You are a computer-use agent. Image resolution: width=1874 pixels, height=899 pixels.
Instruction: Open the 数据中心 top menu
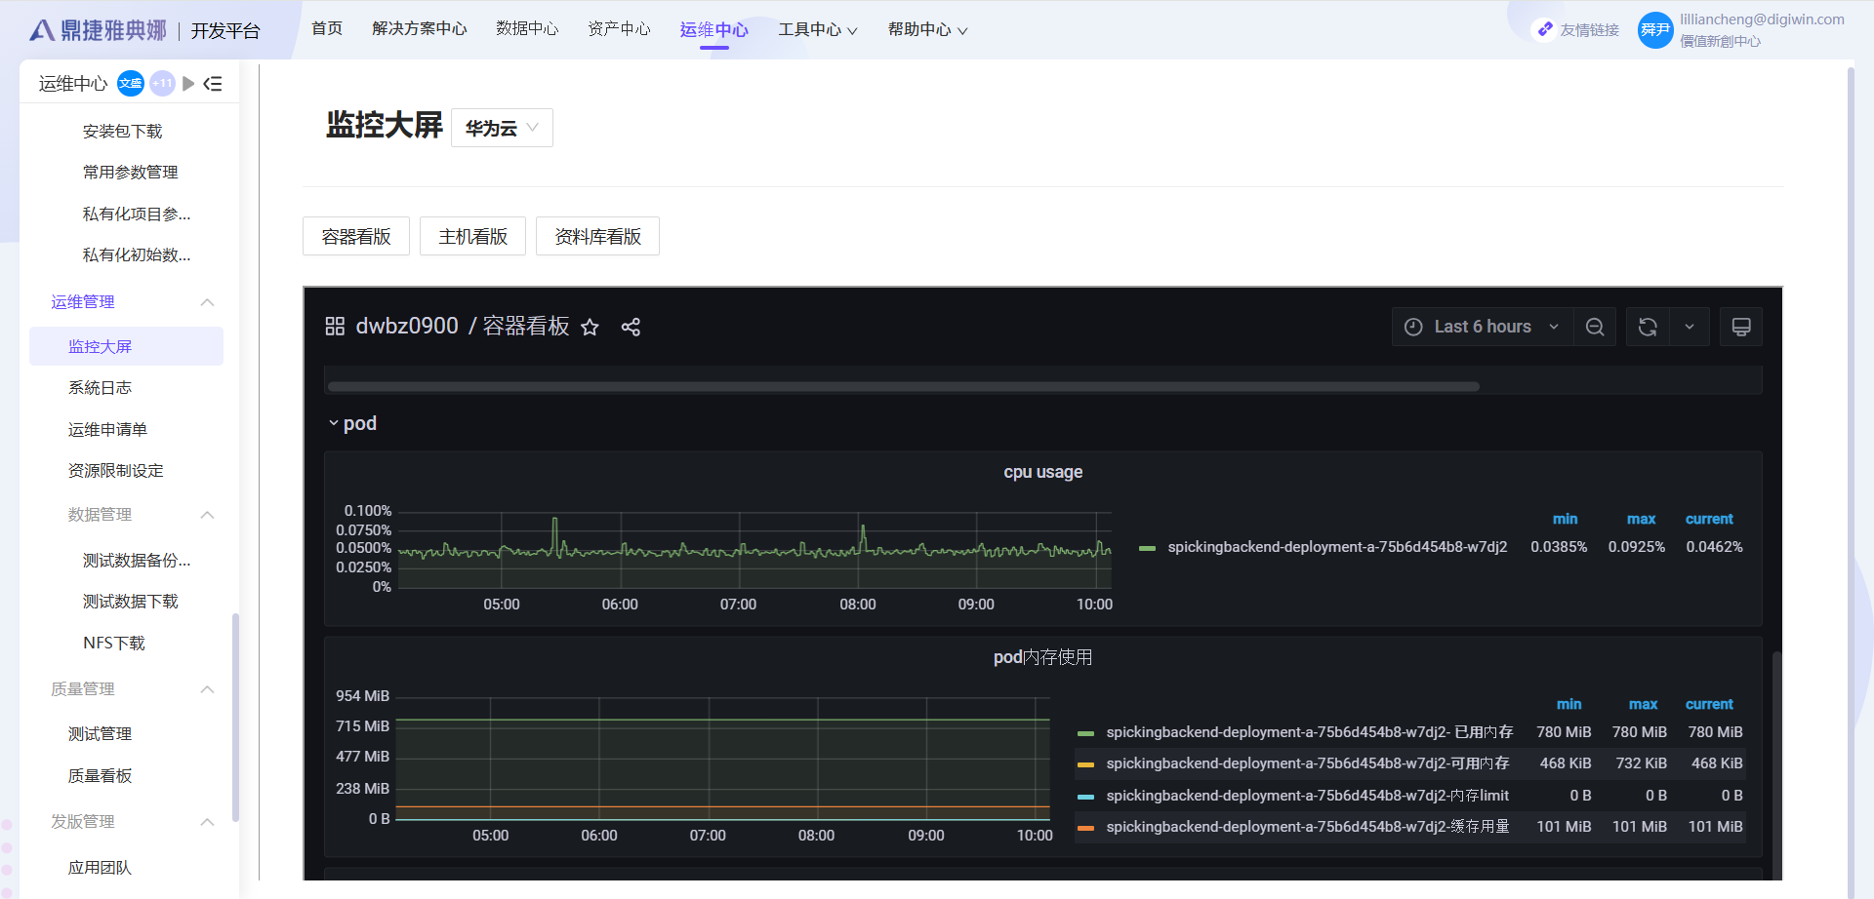527,29
